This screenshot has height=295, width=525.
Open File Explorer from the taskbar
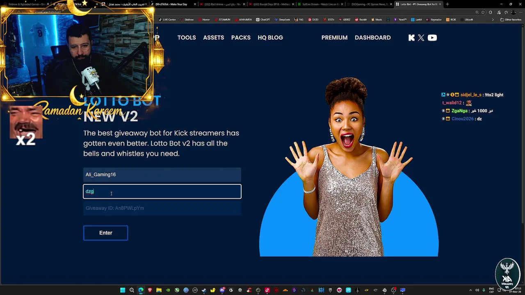click(159, 290)
